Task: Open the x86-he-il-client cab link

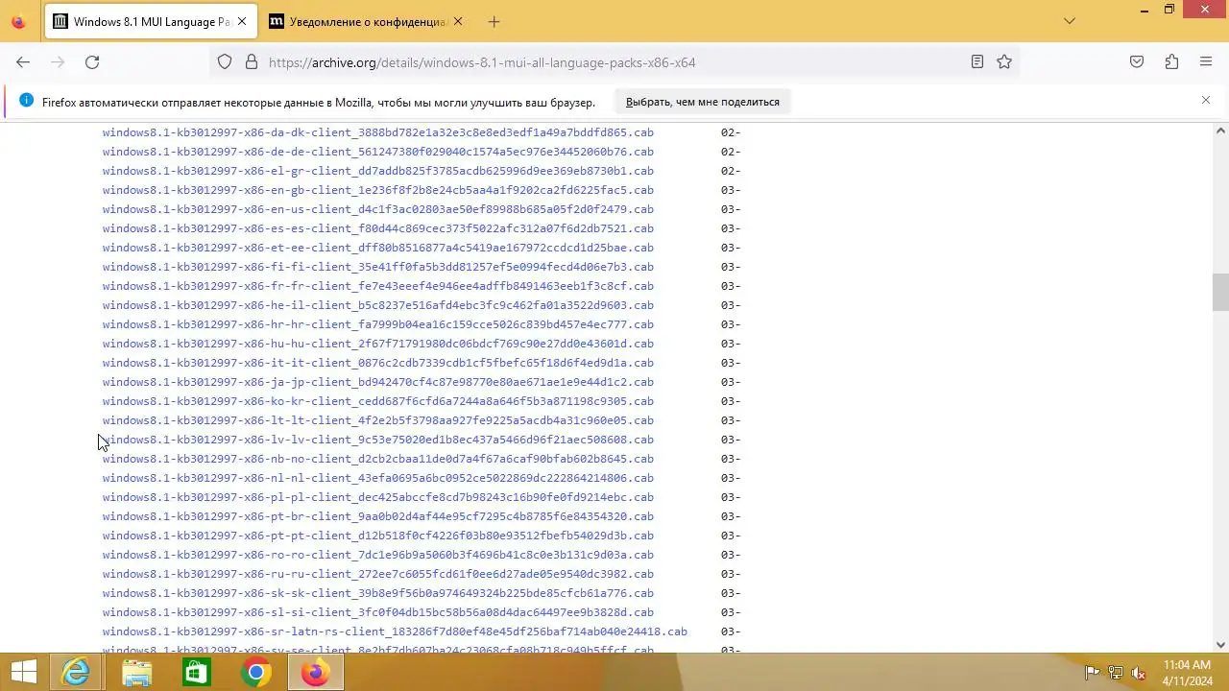Action: 378,305
